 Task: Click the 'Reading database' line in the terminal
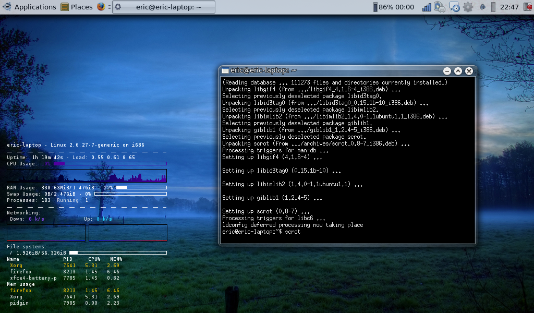335,82
